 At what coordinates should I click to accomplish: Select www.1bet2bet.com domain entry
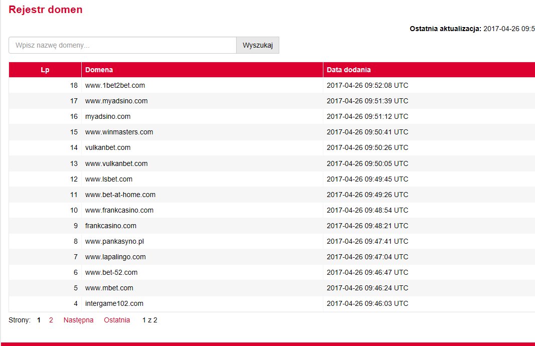[x=115, y=85]
